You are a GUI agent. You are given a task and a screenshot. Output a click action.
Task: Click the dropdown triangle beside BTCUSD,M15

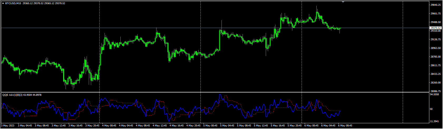click(3, 3)
